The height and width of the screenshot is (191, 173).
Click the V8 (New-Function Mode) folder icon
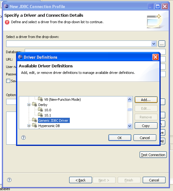pos(40,99)
